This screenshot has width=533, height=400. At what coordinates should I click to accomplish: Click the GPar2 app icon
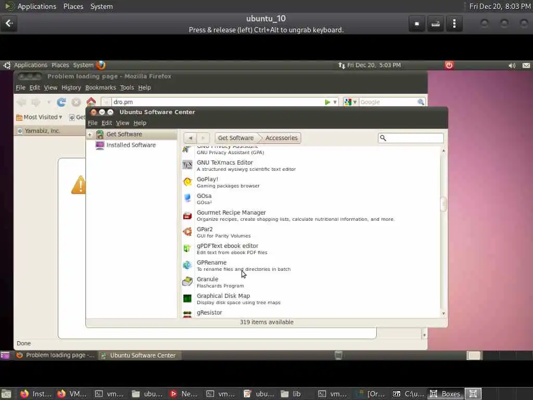(x=187, y=232)
